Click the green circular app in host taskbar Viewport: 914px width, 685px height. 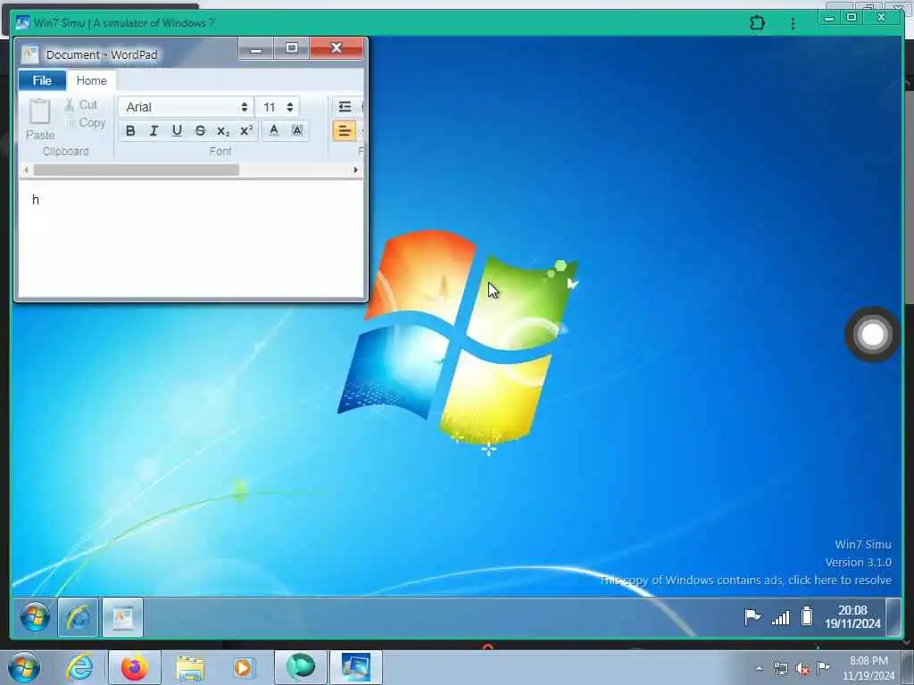pyautogui.click(x=301, y=667)
